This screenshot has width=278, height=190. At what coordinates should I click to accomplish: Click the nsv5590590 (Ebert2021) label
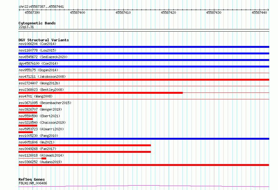[x=39, y=116]
